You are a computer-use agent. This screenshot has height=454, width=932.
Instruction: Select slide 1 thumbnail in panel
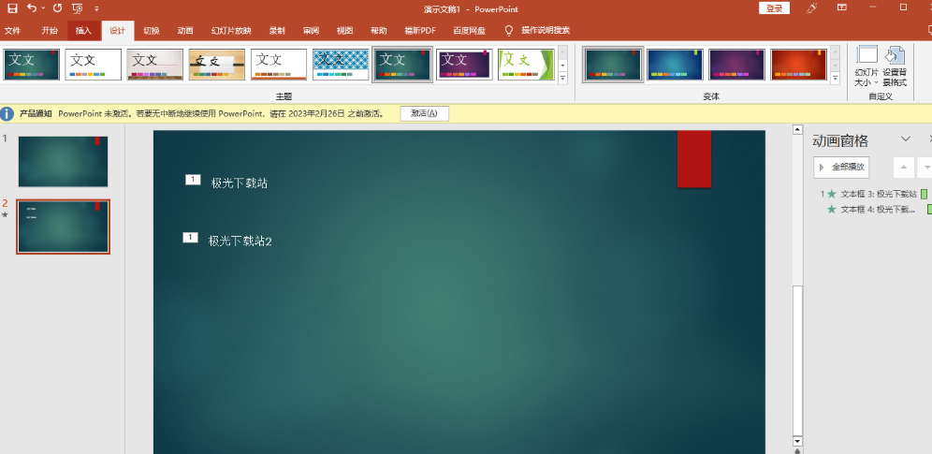click(x=63, y=161)
